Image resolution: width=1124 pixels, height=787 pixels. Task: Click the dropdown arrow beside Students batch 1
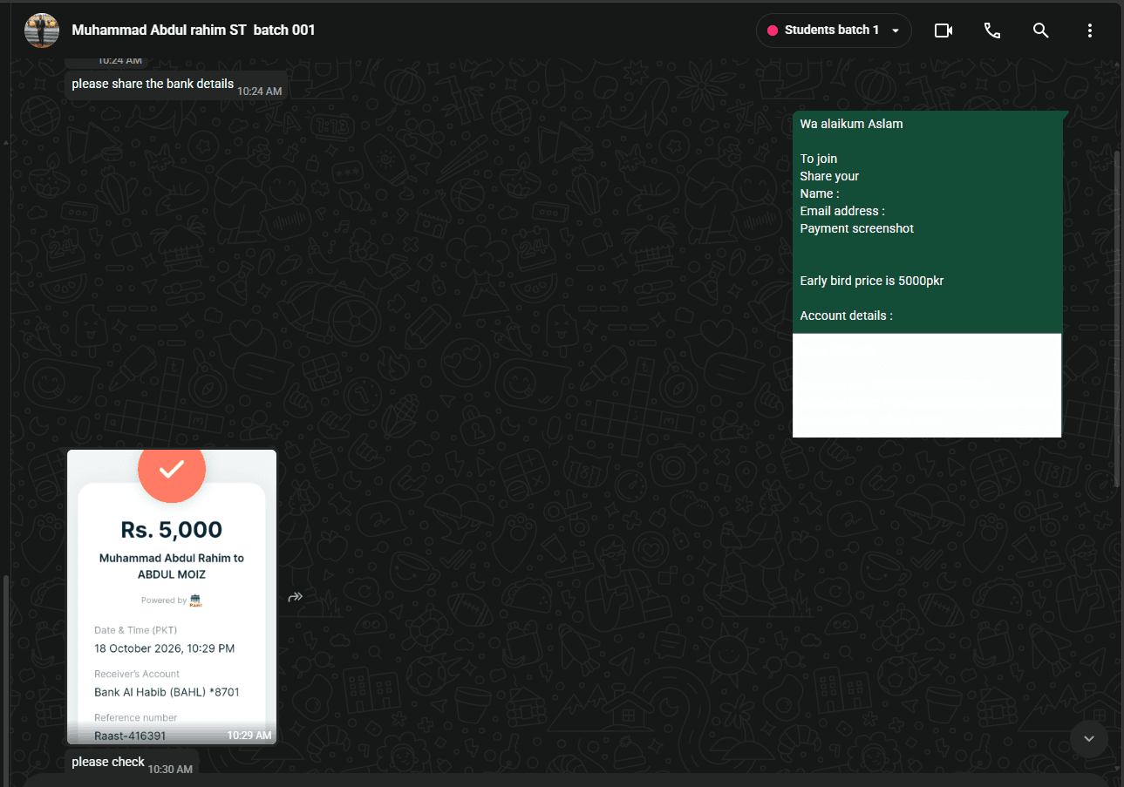tap(896, 31)
